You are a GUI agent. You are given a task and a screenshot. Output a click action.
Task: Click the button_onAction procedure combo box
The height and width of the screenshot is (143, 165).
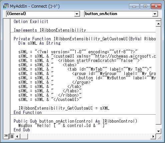click(121, 14)
